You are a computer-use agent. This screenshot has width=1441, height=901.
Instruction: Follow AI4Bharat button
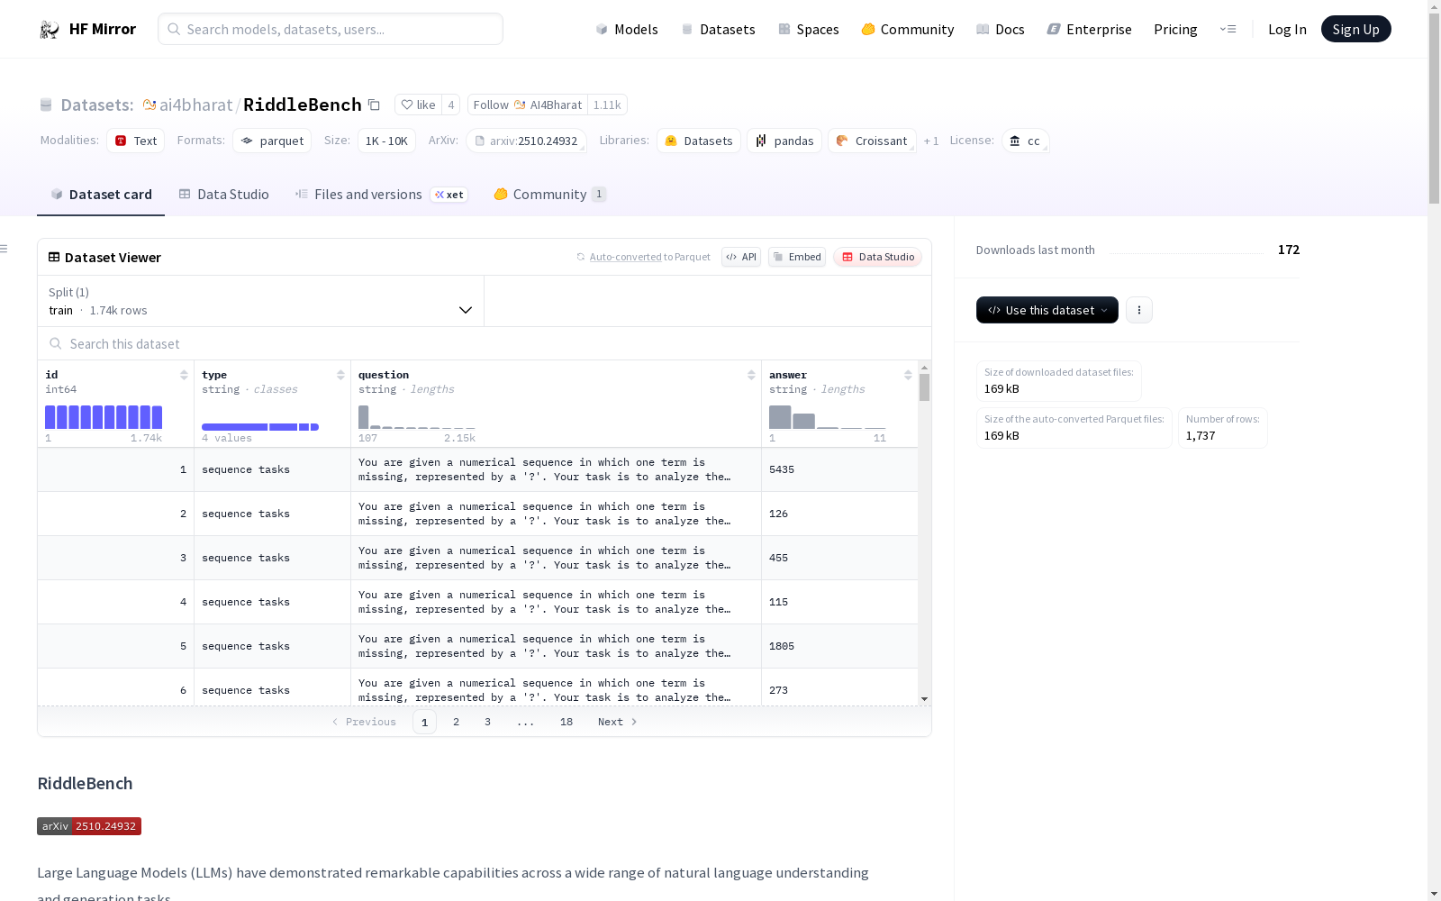pyautogui.click(x=528, y=105)
